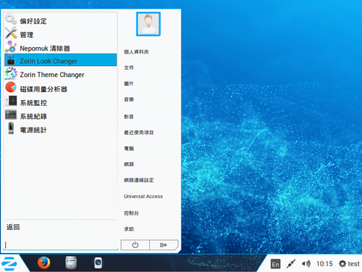Image resolution: width=362 pixels, height=272 pixels.
Task: Click the En keyboard layout indicator
Action: click(x=275, y=264)
